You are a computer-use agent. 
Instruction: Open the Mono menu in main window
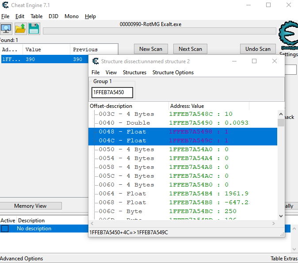coord(71,16)
